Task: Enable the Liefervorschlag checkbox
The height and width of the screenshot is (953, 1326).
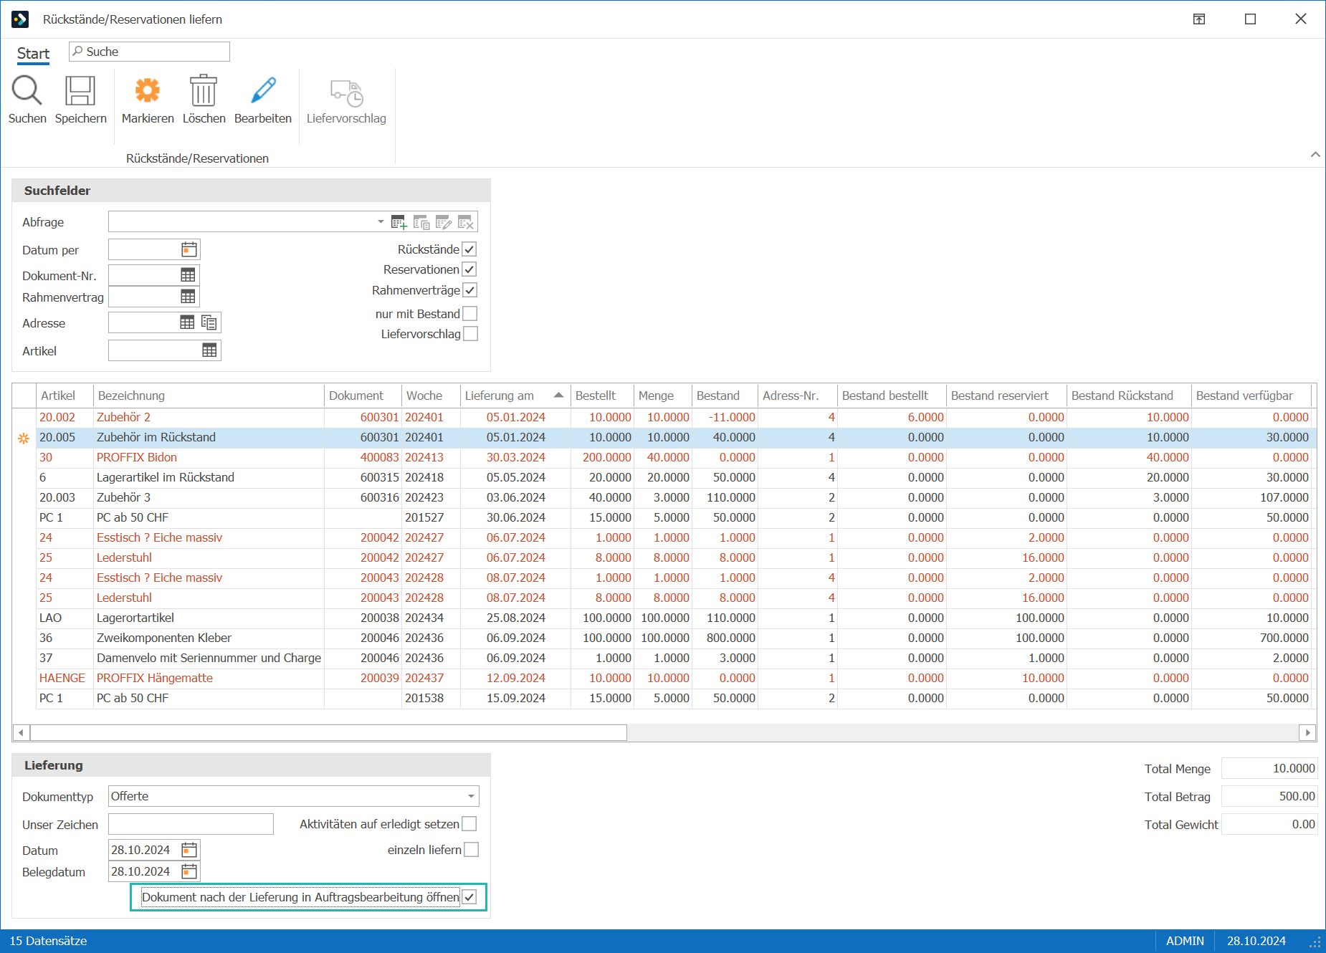Action: (x=470, y=334)
